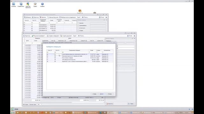
Task: Open the Средства проектов toolbar icon
Action: tap(28, 5)
